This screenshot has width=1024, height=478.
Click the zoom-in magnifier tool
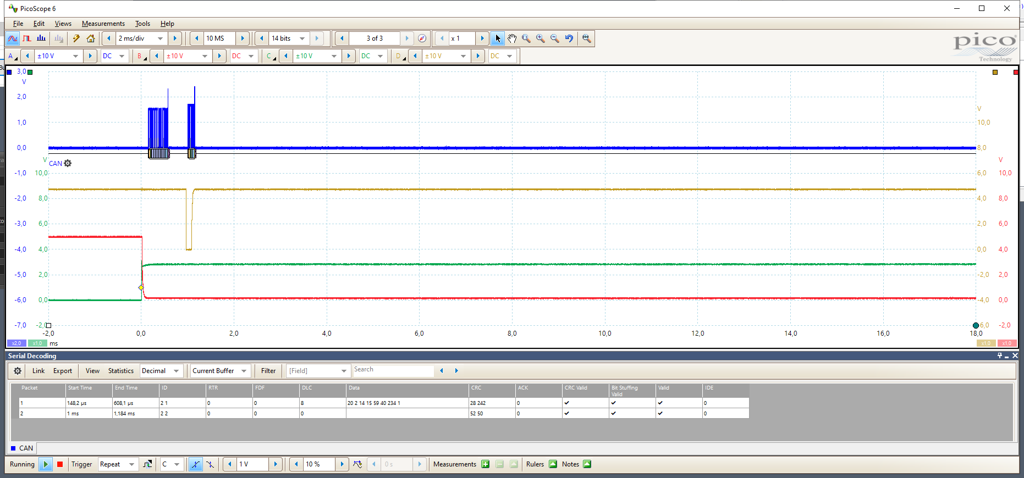(x=541, y=38)
